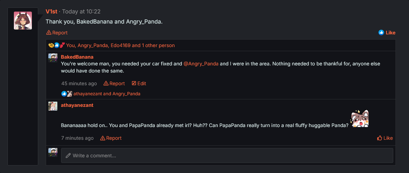
Task: Click the Write a comment field
Action: [227, 155]
